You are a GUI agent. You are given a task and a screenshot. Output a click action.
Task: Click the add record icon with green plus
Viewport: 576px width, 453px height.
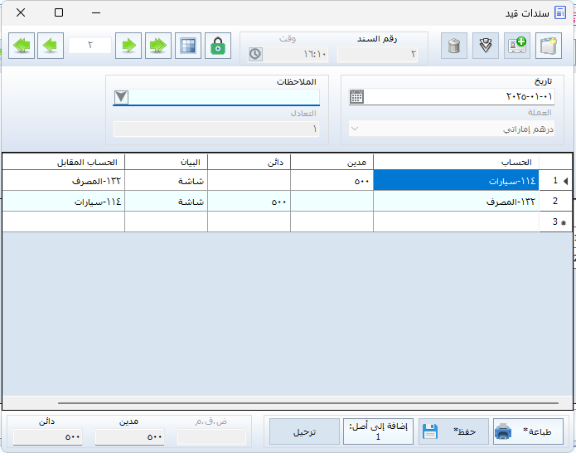click(x=517, y=46)
